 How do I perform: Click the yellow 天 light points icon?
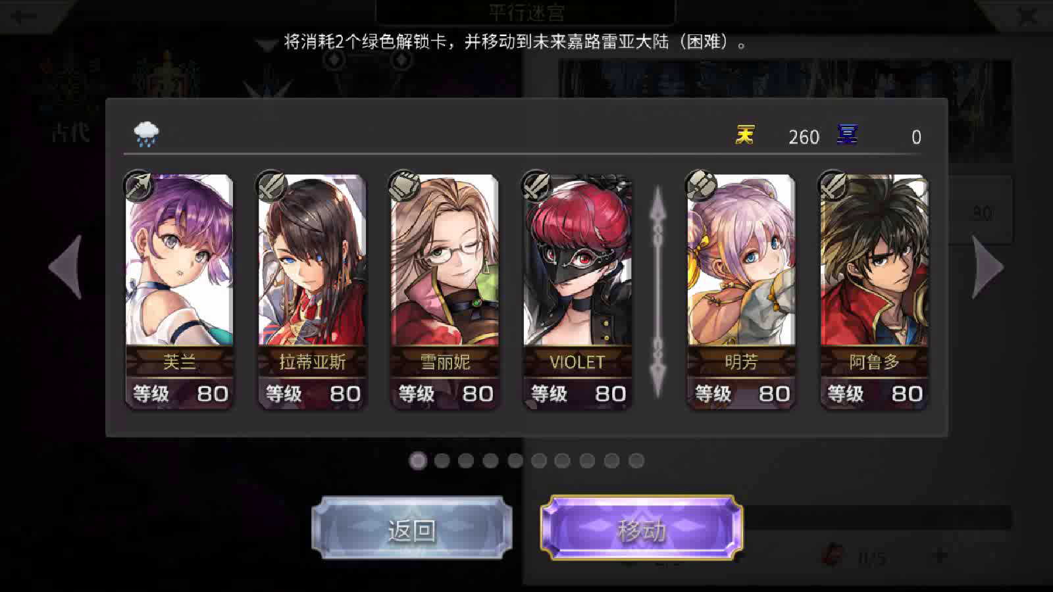click(x=744, y=135)
